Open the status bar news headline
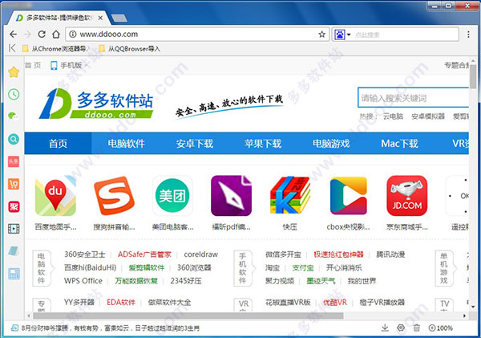This screenshot has height=338, width=481. (x=111, y=328)
